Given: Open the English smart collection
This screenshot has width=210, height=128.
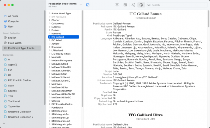Looking at the screenshot, I should [12, 38].
